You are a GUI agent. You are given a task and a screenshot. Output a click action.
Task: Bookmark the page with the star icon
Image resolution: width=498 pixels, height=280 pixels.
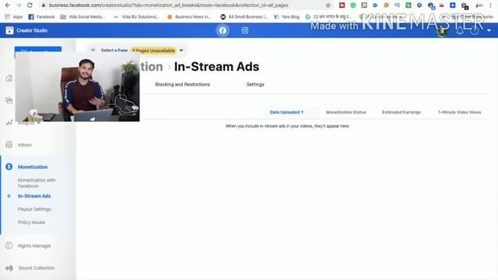tap(328, 5)
